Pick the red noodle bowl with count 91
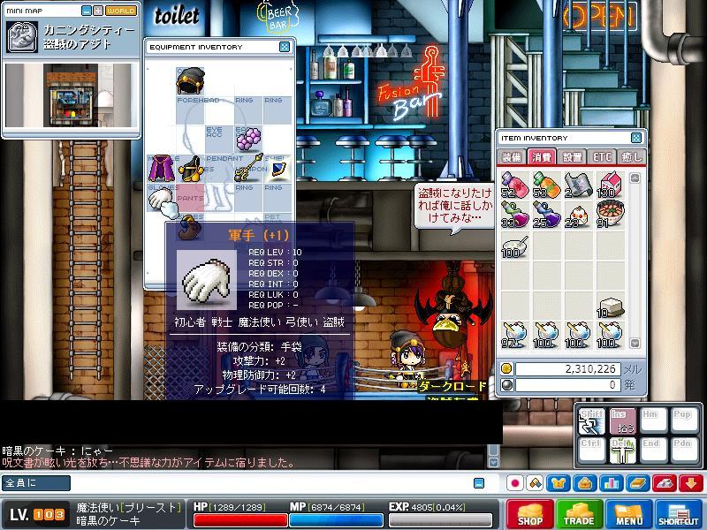Screen dimensions: 707x530 (610, 214)
